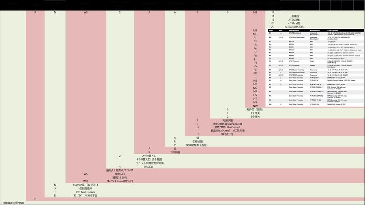
Task: Click the 接线盒/自动控制器 label at bottom
Action: point(13,203)
